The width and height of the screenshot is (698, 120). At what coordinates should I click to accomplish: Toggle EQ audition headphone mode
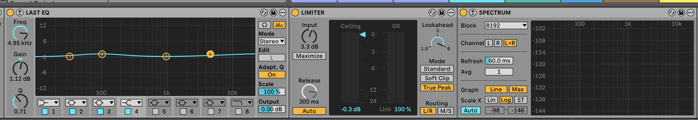(x=265, y=25)
